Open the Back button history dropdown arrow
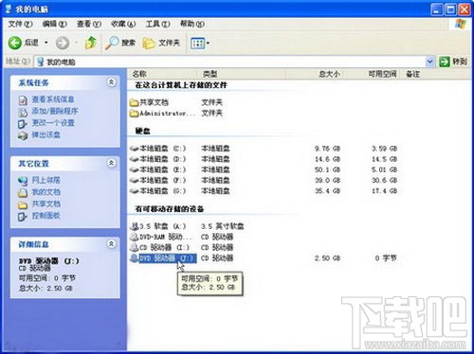This screenshot has height=354, width=474. (x=46, y=43)
